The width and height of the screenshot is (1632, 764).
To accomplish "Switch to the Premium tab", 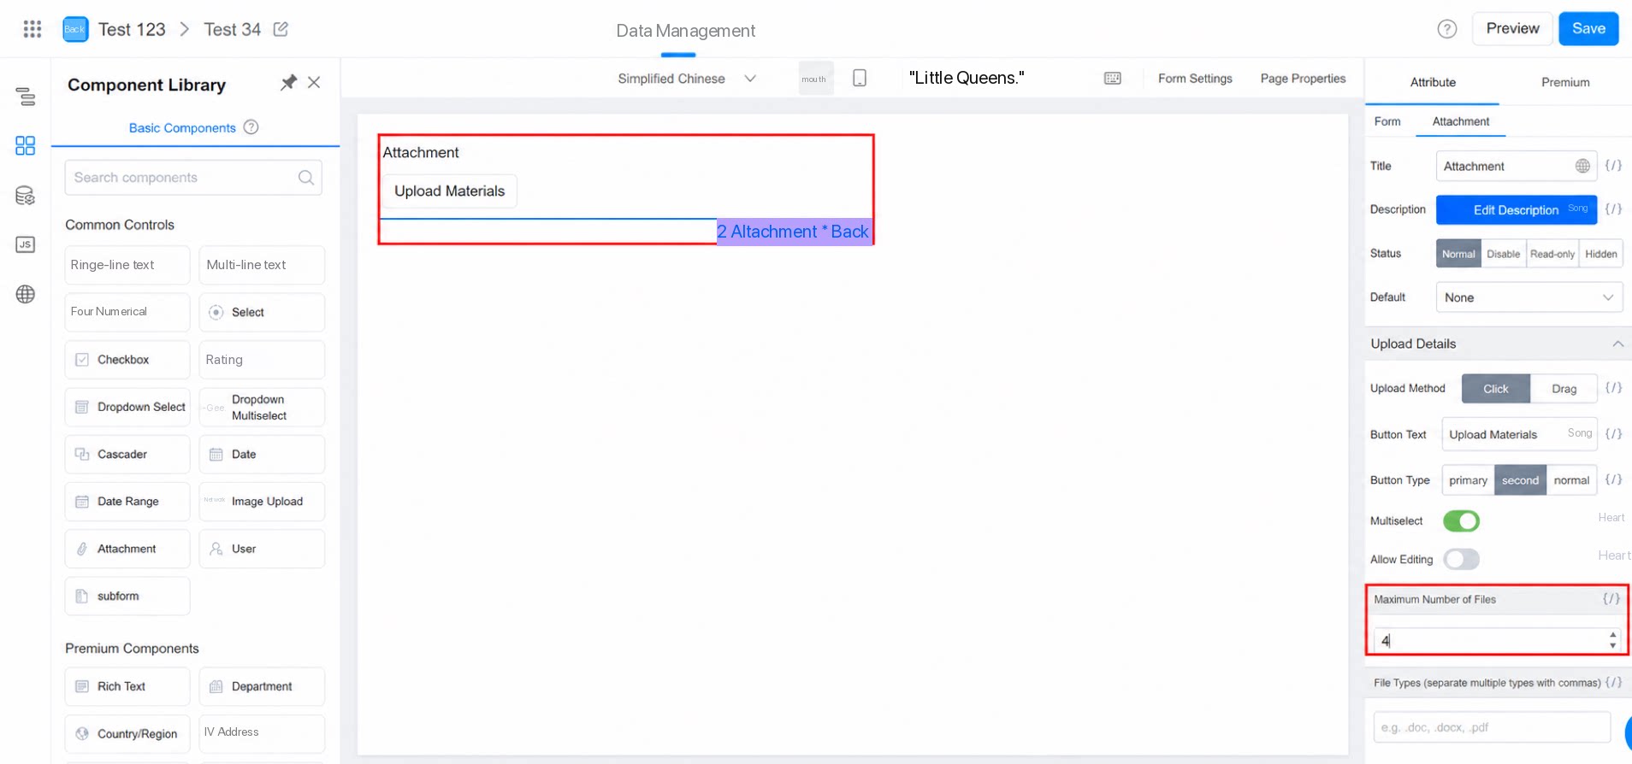I will [1565, 82].
